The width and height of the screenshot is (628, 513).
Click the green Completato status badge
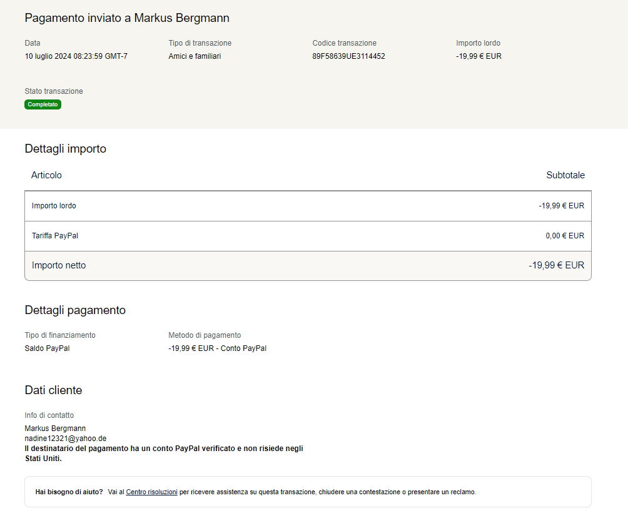tap(43, 104)
